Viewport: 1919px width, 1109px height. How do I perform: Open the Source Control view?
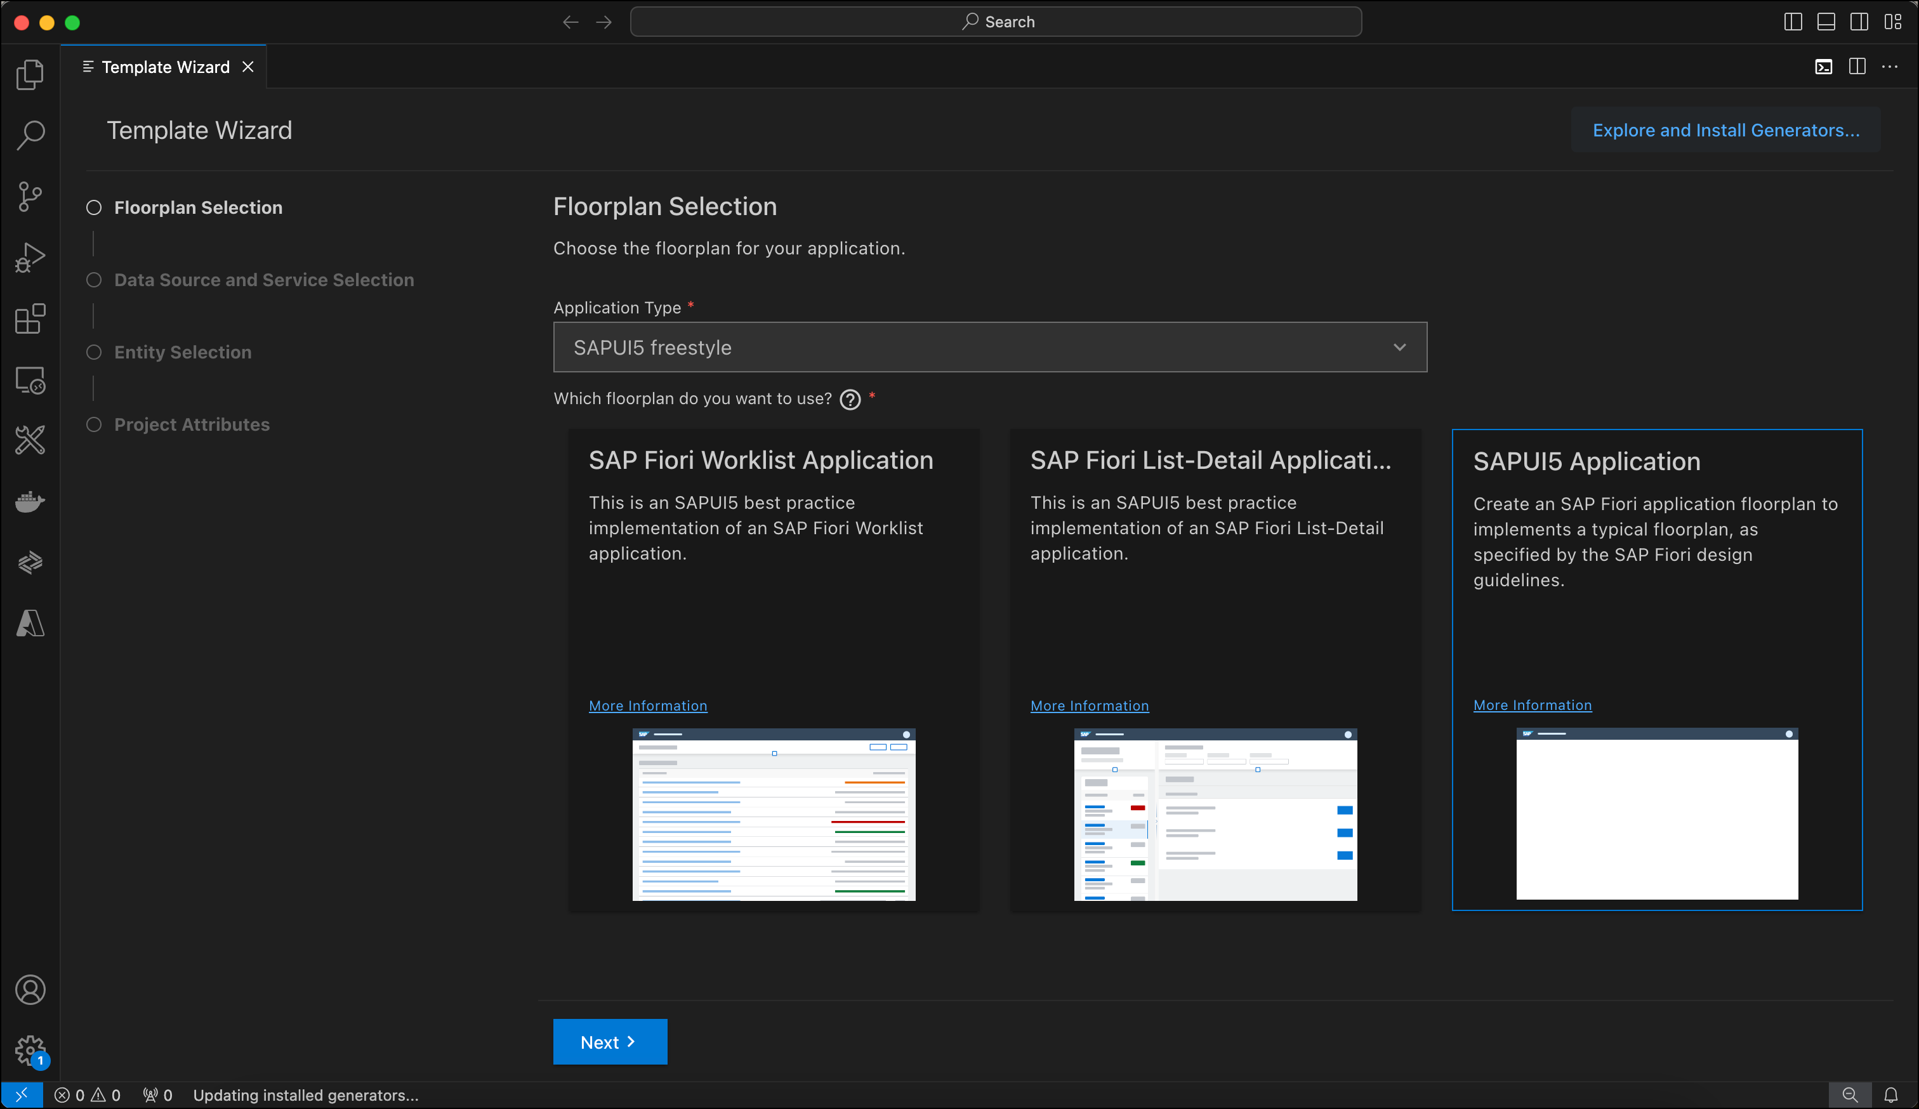[x=30, y=195]
